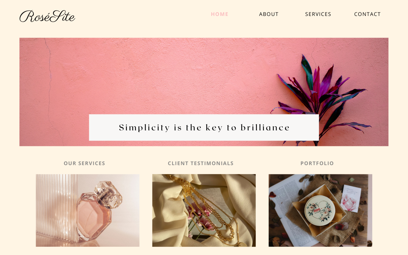Open the SERVICES menu item

tap(318, 14)
